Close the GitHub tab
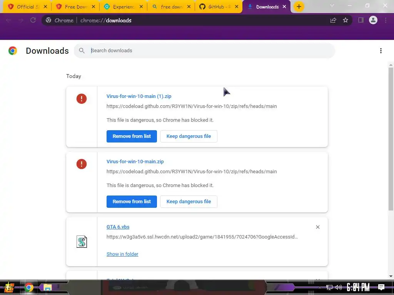Screen dimensions: 394x295 237,7
